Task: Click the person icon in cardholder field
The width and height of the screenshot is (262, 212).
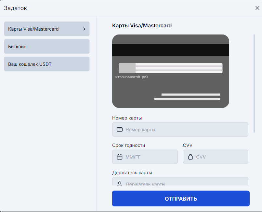Action: pos(120,184)
